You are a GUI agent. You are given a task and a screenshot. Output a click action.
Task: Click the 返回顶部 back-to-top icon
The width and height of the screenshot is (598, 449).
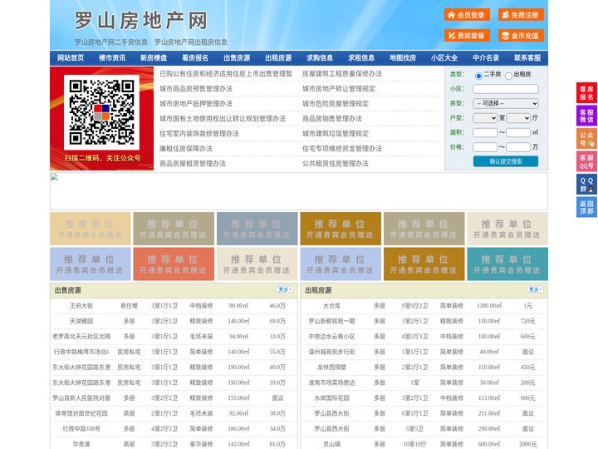[x=586, y=207]
